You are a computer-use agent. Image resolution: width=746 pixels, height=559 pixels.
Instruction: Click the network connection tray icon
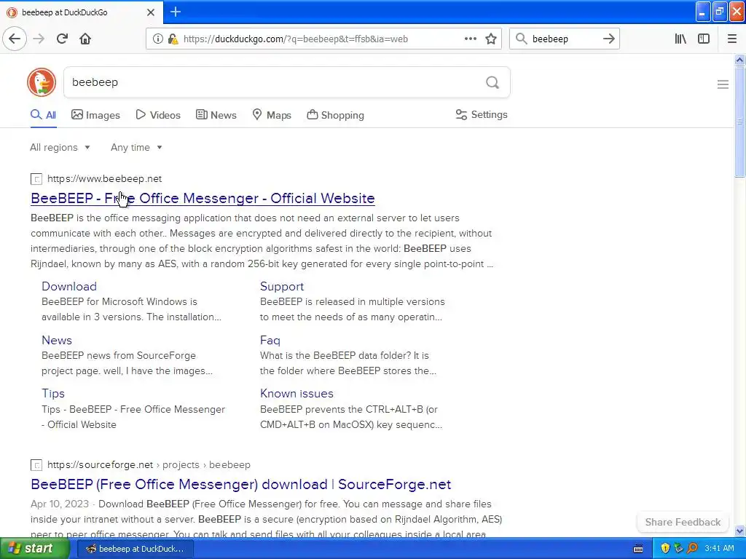point(678,548)
